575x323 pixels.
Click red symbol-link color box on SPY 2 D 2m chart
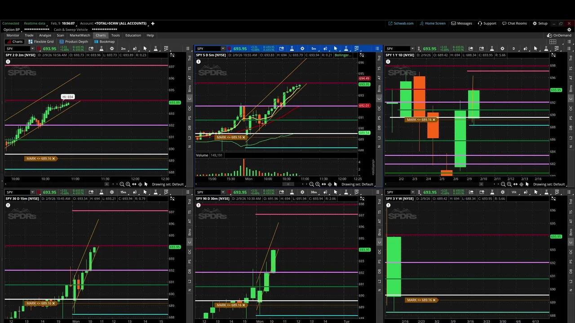click(x=39, y=48)
